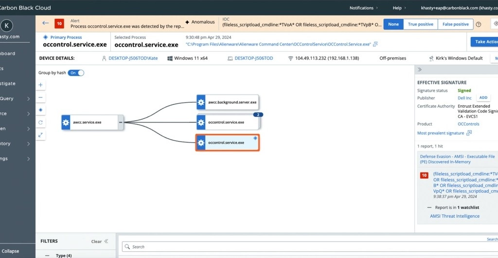The image size is (498, 258).
Task: Open the Dell Inc publisher link
Action: point(464,98)
